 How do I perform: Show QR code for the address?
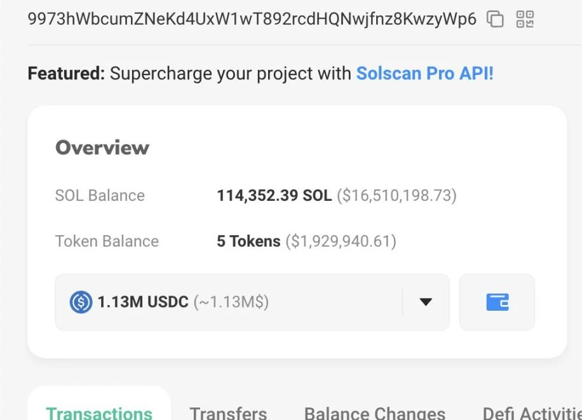pyautogui.click(x=525, y=19)
